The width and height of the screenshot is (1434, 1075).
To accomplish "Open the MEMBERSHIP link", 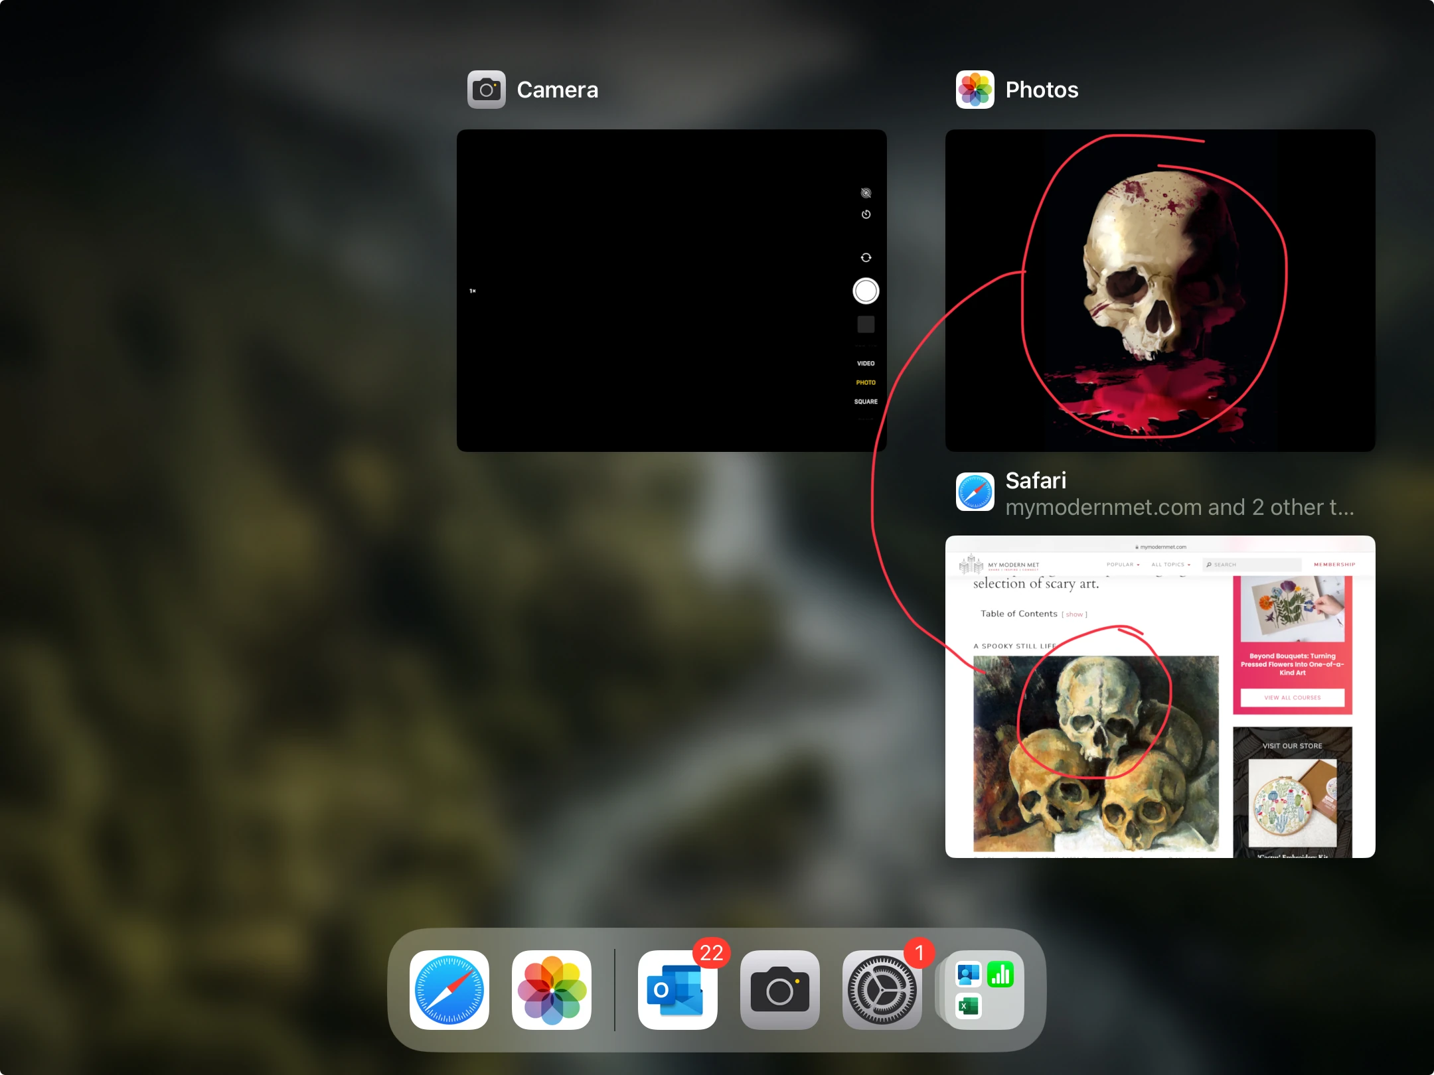I will [x=1334, y=565].
